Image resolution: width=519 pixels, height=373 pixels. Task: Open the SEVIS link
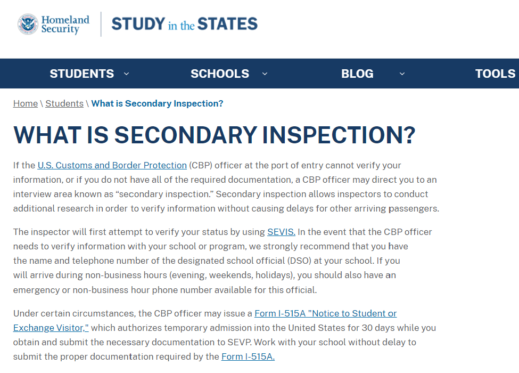pos(282,232)
